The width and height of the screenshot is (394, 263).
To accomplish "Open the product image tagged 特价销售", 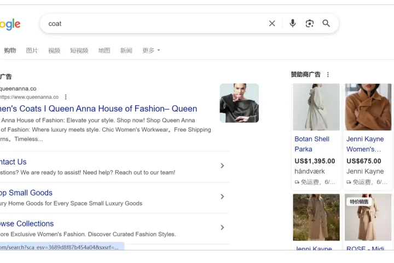I will tap(368, 217).
